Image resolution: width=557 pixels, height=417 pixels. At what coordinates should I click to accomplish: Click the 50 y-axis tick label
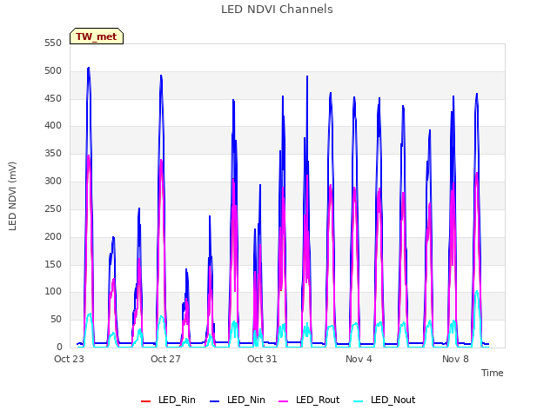point(56,319)
